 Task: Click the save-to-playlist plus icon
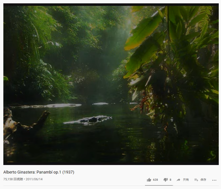coord(196,180)
